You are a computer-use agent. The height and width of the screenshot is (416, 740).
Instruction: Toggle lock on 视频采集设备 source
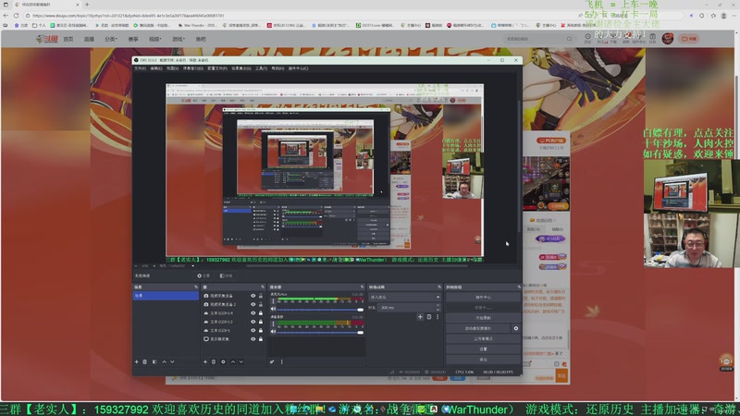[261, 296]
